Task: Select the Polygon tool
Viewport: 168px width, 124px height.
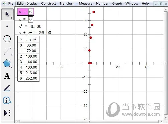Action: point(7,63)
